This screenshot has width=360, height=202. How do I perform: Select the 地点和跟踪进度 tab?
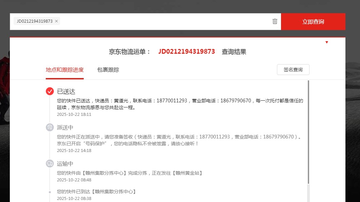65,70
